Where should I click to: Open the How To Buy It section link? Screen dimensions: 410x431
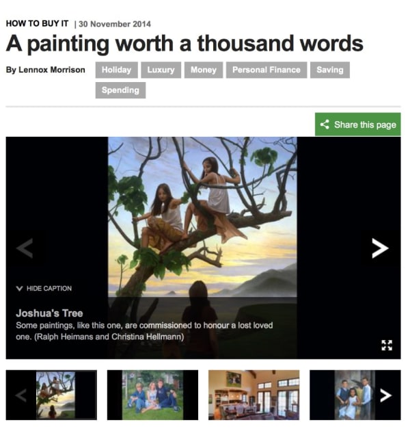(x=37, y=24)
